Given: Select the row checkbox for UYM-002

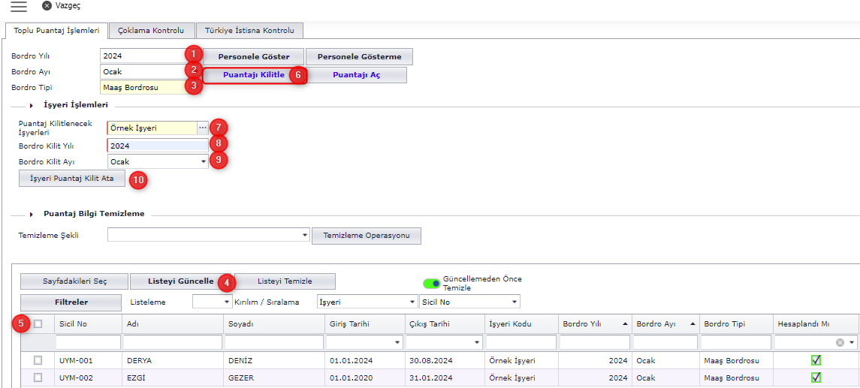Looking at the screenshot, I should [38, 377].
